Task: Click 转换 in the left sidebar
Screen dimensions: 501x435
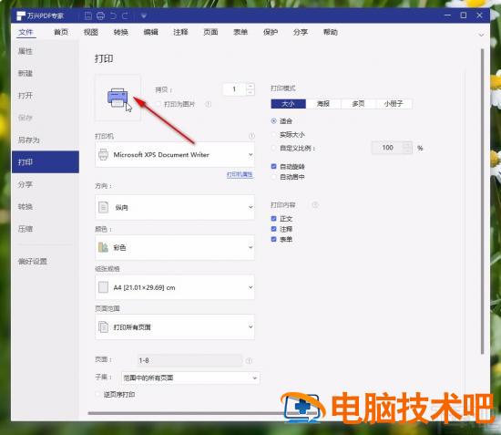Action: pos(26,206)
